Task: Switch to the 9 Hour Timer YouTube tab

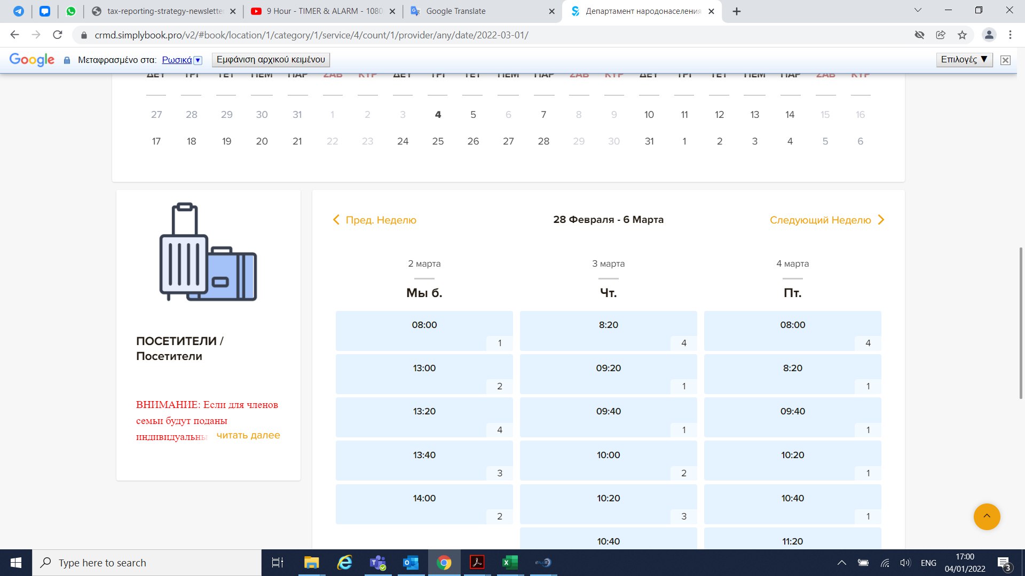Action: click(x=323, y=11)
